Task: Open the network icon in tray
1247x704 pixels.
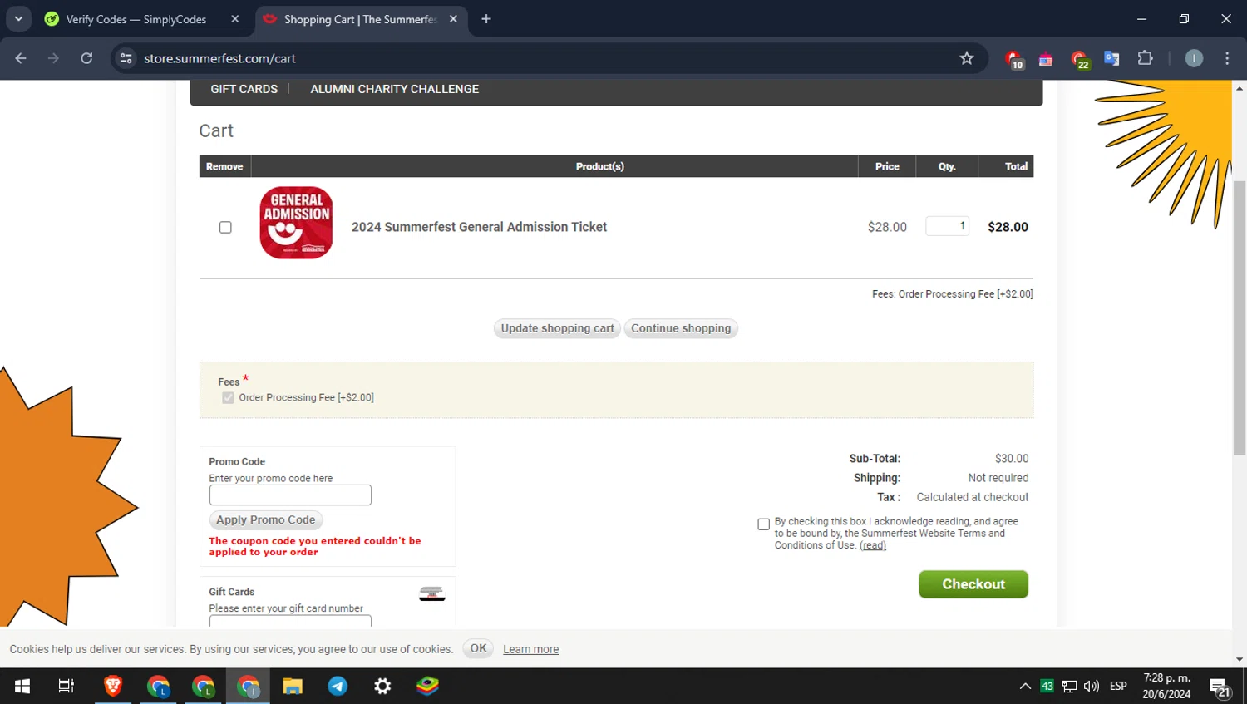Action: pos(1069,686)
